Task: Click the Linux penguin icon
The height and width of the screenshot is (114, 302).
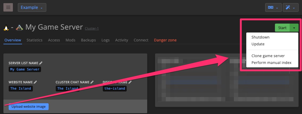Action: (x=6, y=27)
